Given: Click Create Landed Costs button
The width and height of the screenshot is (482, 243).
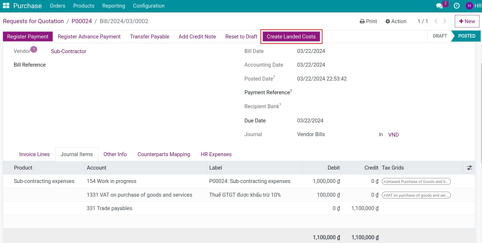Looking at the screenshot, I should coord(291,37).
